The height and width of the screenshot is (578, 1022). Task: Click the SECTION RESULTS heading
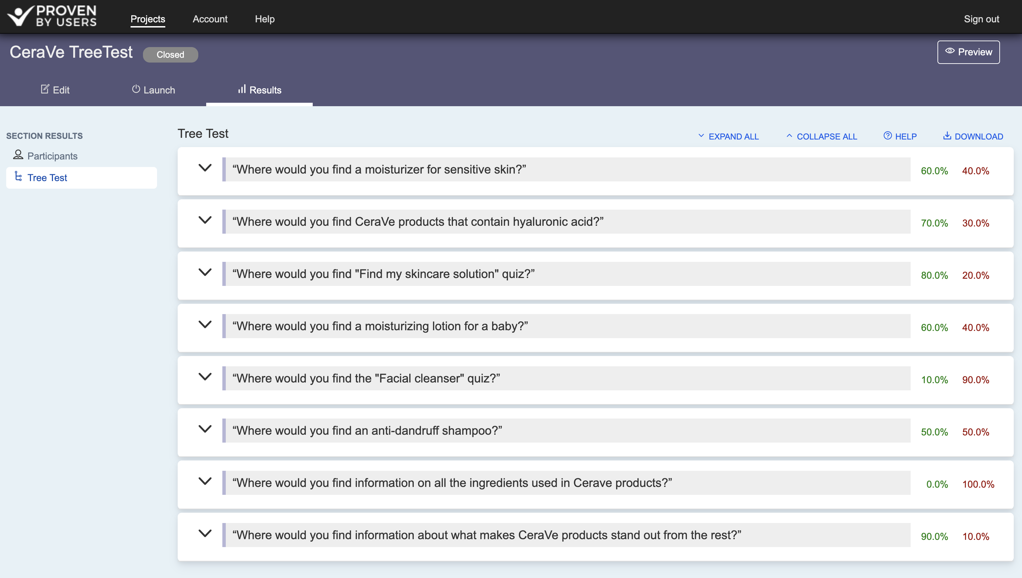44,136
